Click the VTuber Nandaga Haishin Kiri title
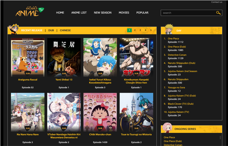This screenshot has height=146, width=228. (x=64, y=136)
